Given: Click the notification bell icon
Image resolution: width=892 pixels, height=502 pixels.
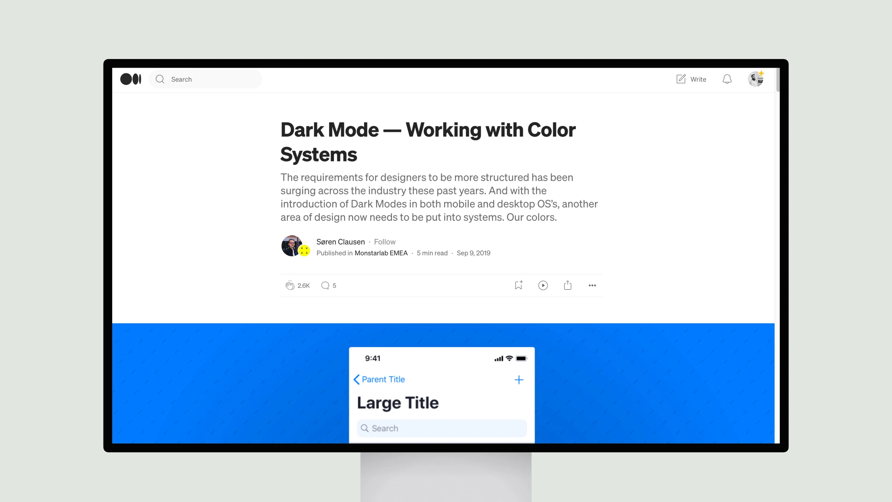Looking at the screenshot, I should 727,79.
